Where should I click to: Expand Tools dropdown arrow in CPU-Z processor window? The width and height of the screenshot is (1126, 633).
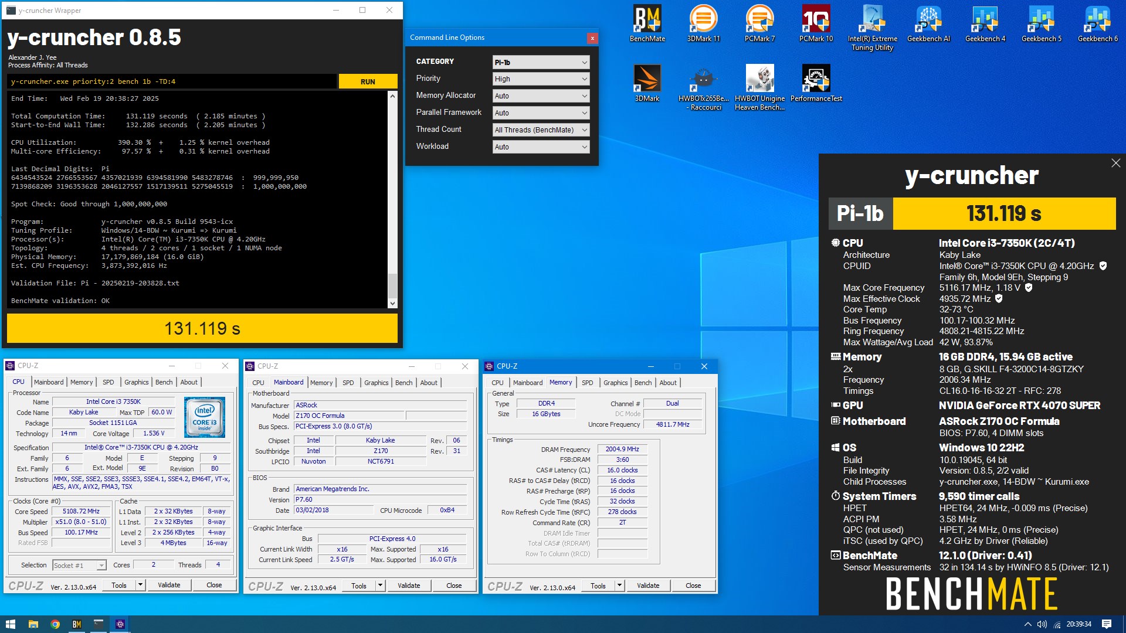click(x=140, y=585)
